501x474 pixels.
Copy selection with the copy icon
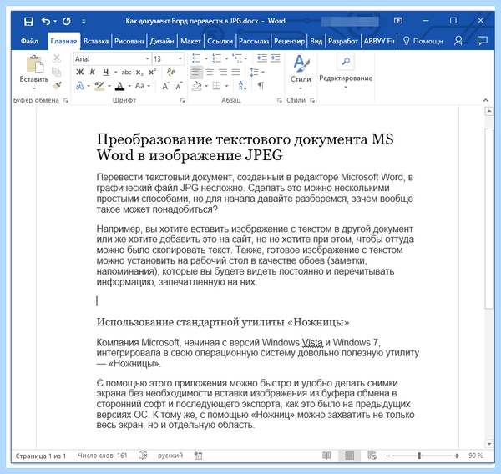(x=57, y=73)
